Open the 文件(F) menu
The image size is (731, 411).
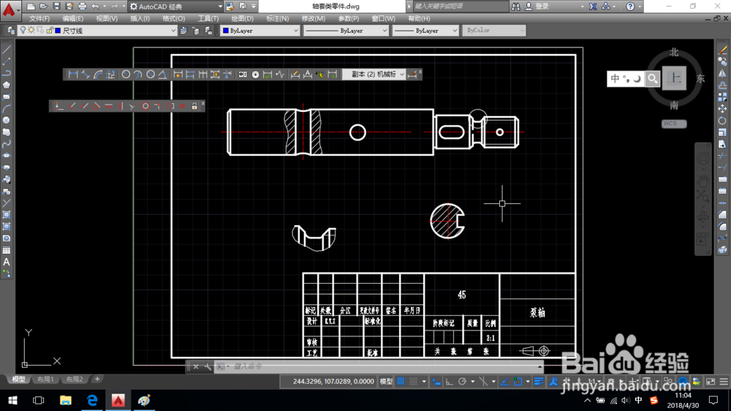point(39,19)
